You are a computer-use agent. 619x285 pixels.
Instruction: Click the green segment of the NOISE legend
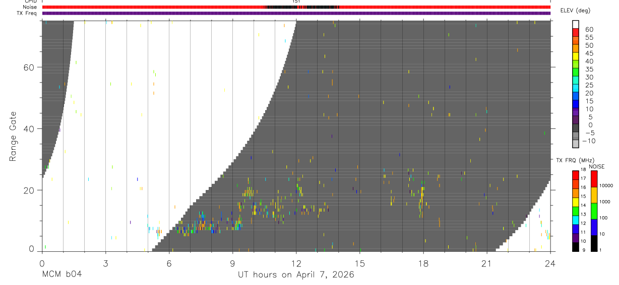click(x=594, y=211)
